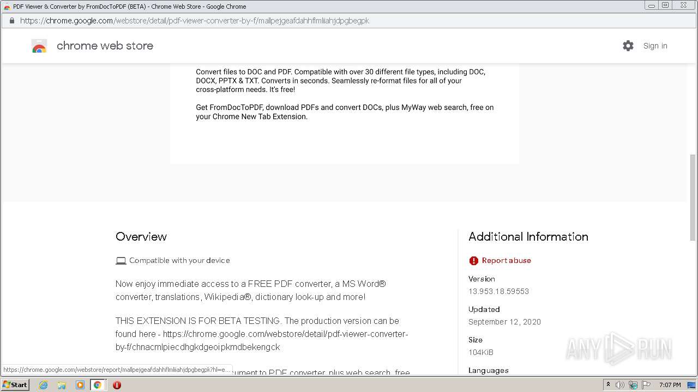Click the Additional Information heading
Image resolution: width=698 pixels, height=392 pixels.
pyautogui.click(x=528, y=236)
